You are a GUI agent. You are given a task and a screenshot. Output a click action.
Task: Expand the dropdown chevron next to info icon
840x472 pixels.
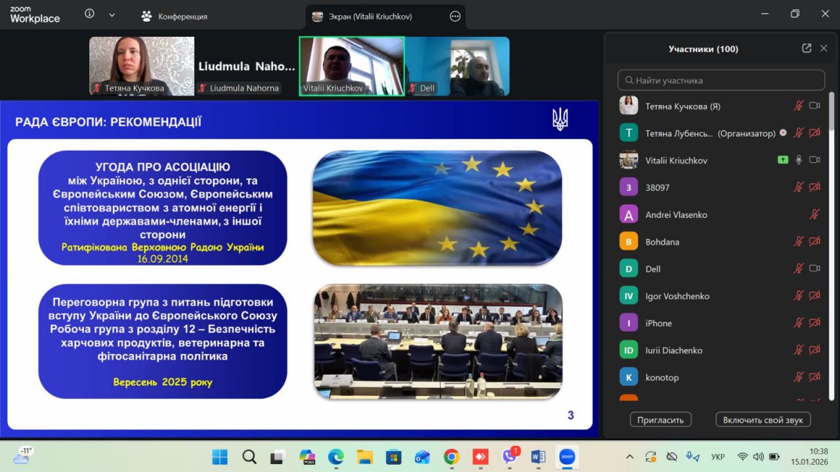(x=112, y=14)
